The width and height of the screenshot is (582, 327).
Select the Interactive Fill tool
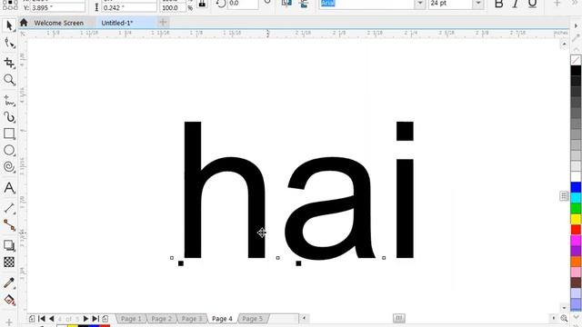tap(9, 300)
